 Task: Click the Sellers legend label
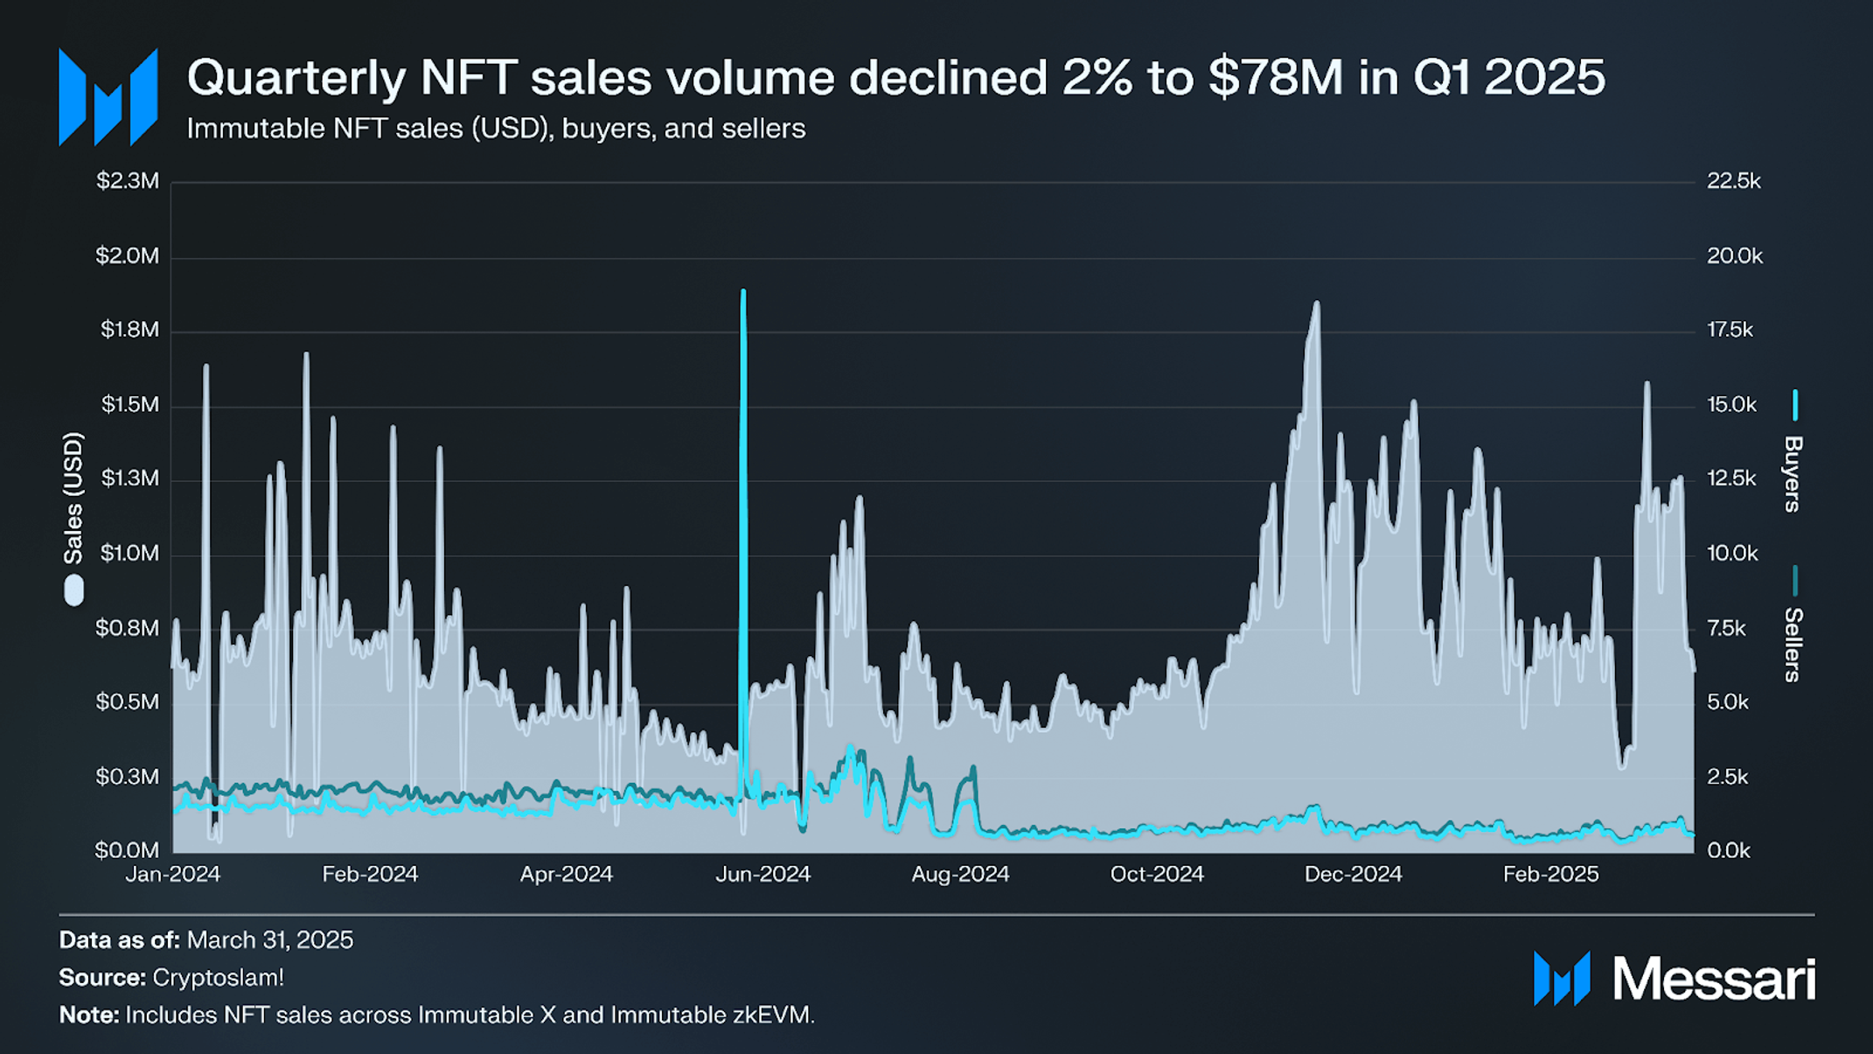click(1793, 645)
